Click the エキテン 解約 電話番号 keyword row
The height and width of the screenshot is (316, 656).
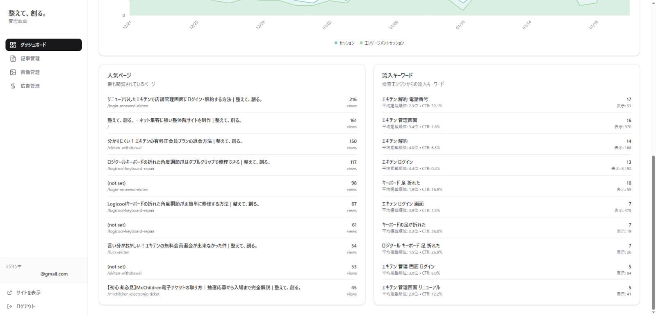pyautogui.click(x=405, y=99)
